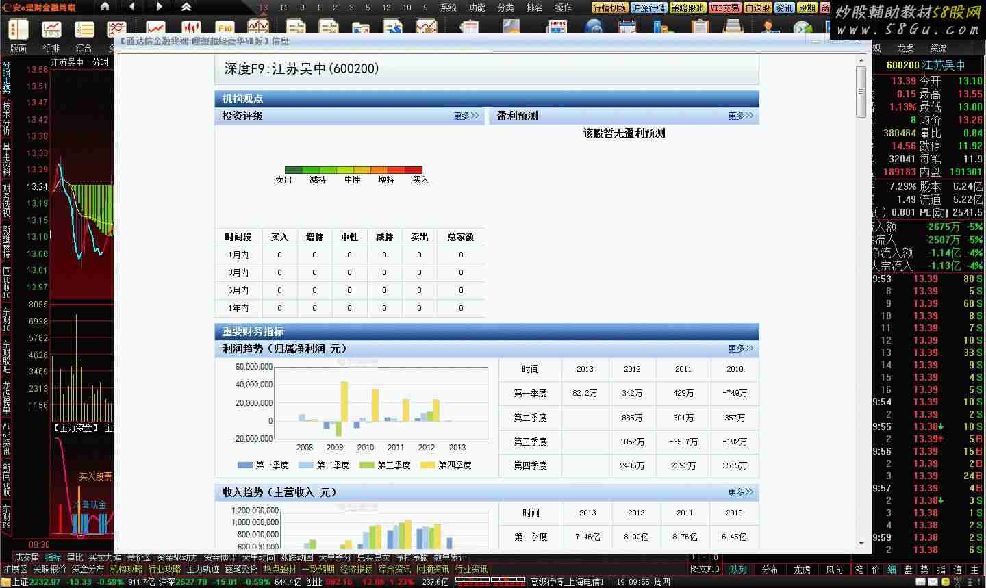Click the 资讯 button in top bar
Screen dimensions: 986x588
(x=785, y=8)
